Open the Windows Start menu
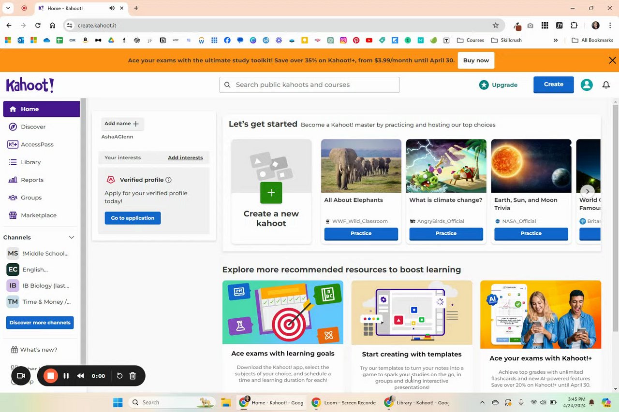 [118, 402]
